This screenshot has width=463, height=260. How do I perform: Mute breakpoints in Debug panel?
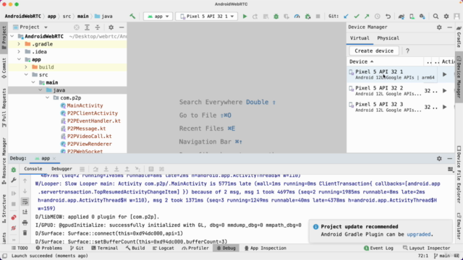pyautogui.click(x=14, y=228)
